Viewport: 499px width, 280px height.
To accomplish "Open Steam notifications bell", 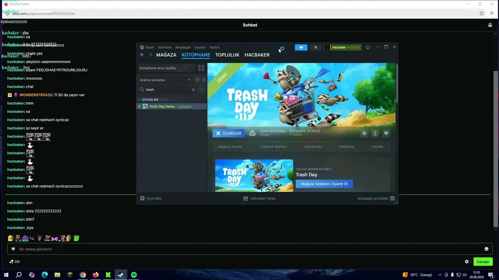I will coord(316,47).
